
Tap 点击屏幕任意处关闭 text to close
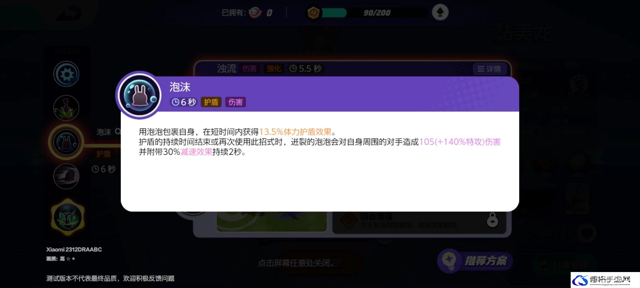[296, 263]
